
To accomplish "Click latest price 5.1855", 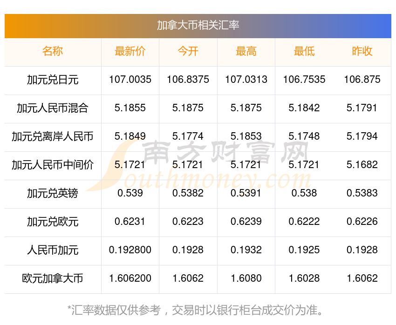I will coord(130,108).
